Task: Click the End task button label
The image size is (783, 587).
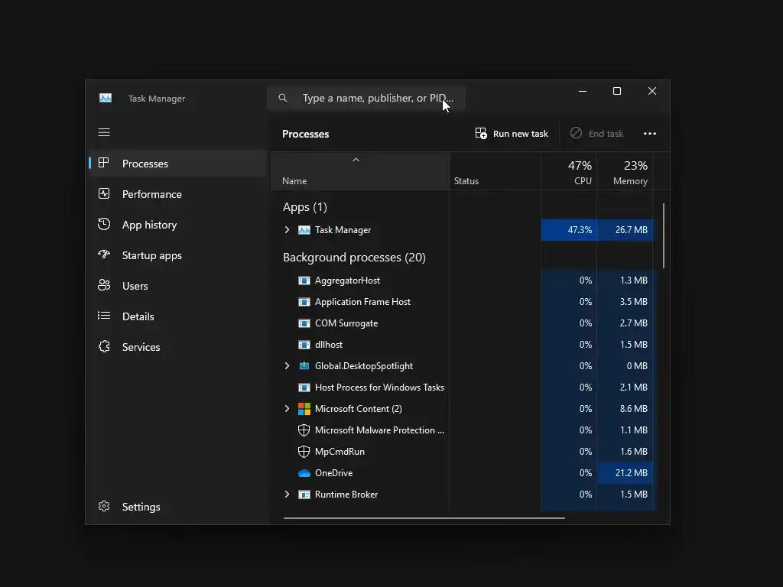Action: (606, 134)
